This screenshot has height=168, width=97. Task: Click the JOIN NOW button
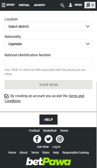(48, 85)
